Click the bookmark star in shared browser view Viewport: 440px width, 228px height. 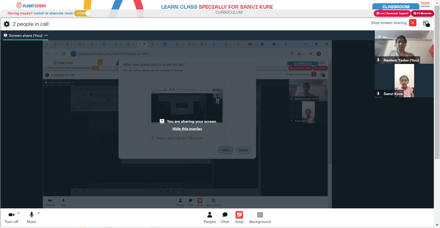tap(299, 54)
